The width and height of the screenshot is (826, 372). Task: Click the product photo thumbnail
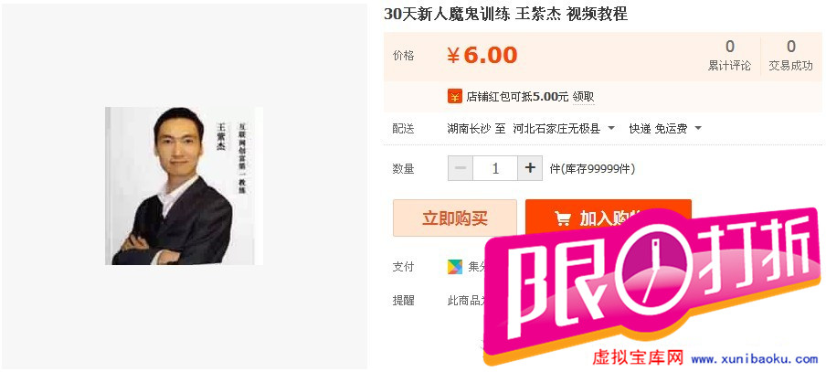point(184,186)
